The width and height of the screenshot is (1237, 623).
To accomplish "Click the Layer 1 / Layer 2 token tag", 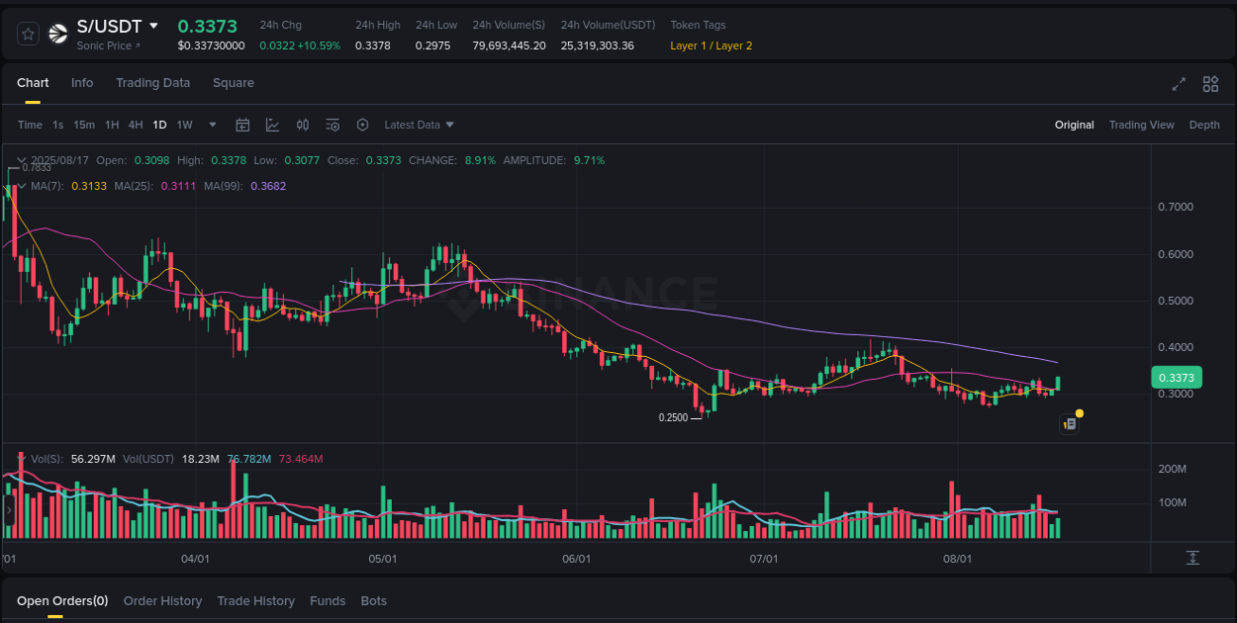I will pos(711,45).
